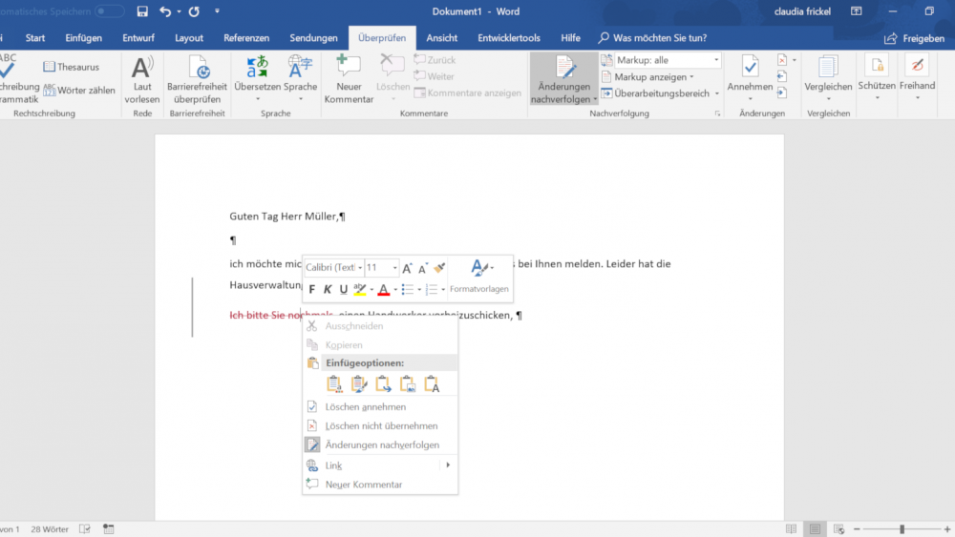
Task: Click the zoom in plus button
Action: [947, 529]
